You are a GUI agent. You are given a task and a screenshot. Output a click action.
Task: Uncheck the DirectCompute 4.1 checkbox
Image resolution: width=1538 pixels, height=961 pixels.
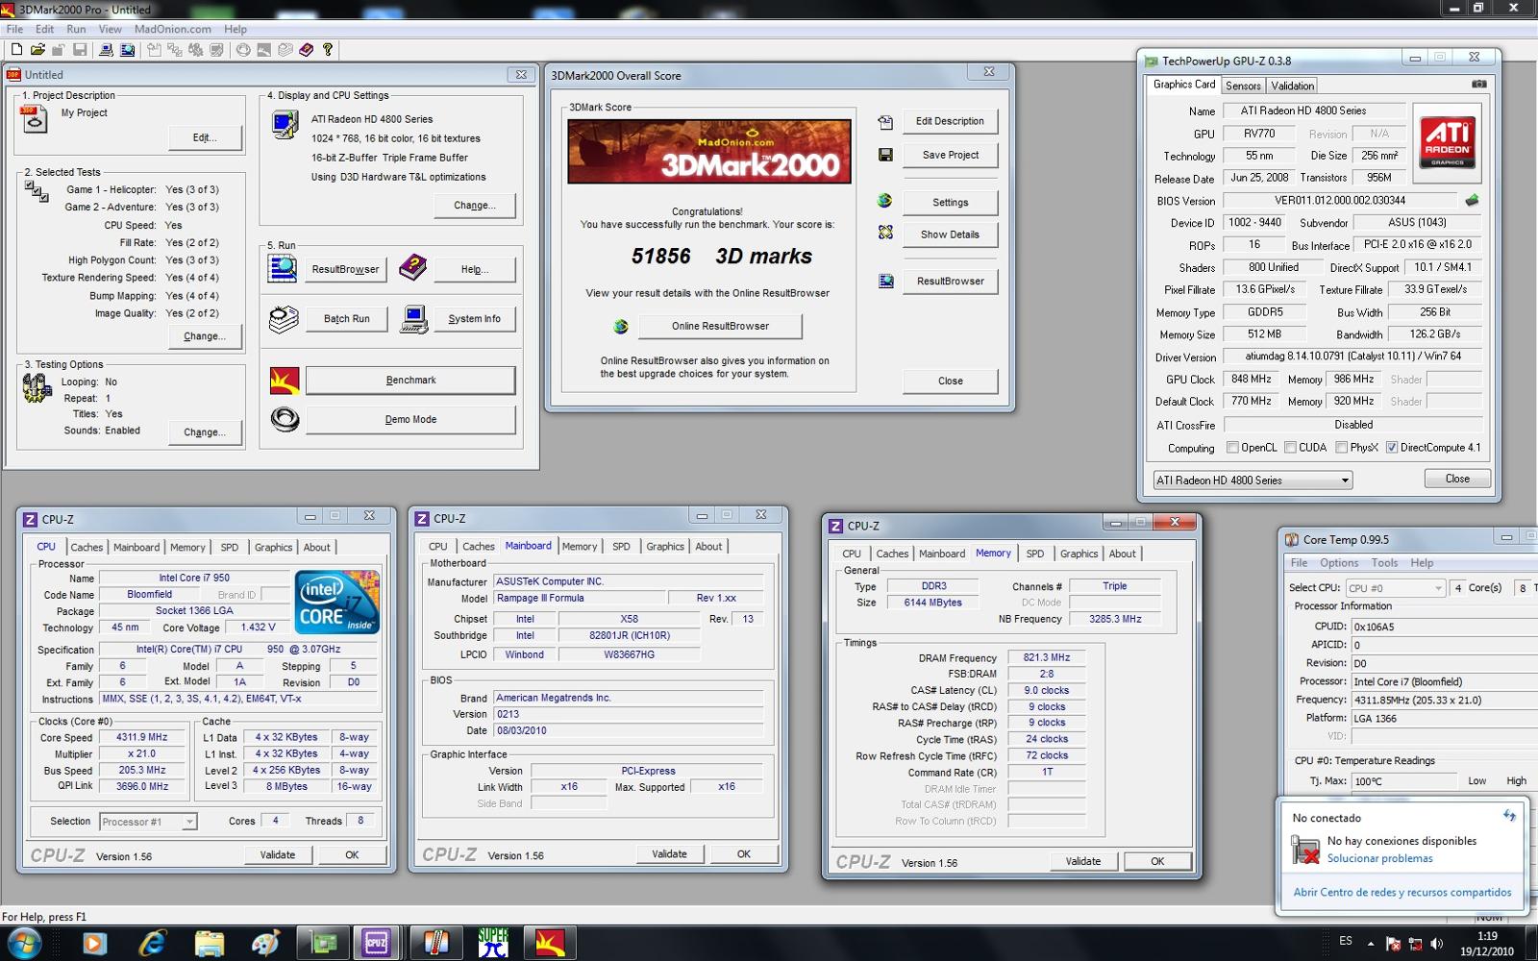tap(1391, 448)
